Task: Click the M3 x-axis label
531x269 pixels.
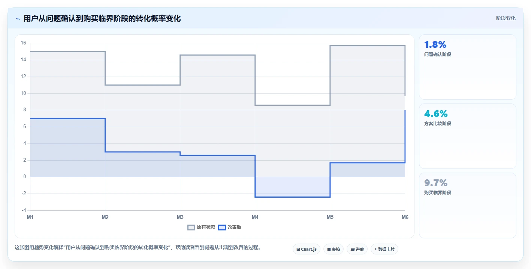Action: (x=180, y=217)
